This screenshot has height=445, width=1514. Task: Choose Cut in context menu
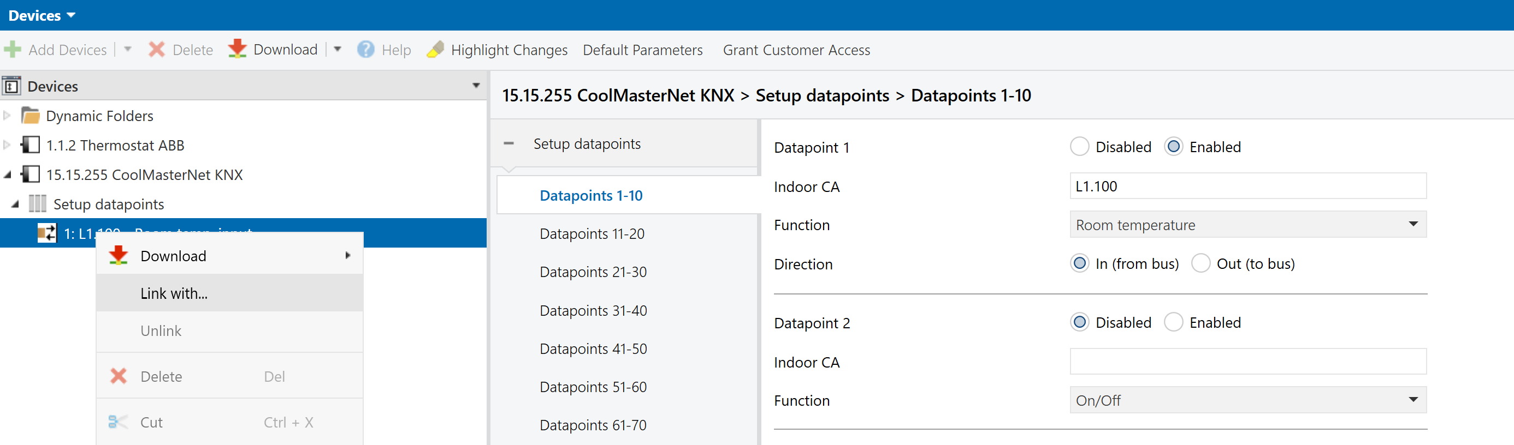[x=229, y=422]
